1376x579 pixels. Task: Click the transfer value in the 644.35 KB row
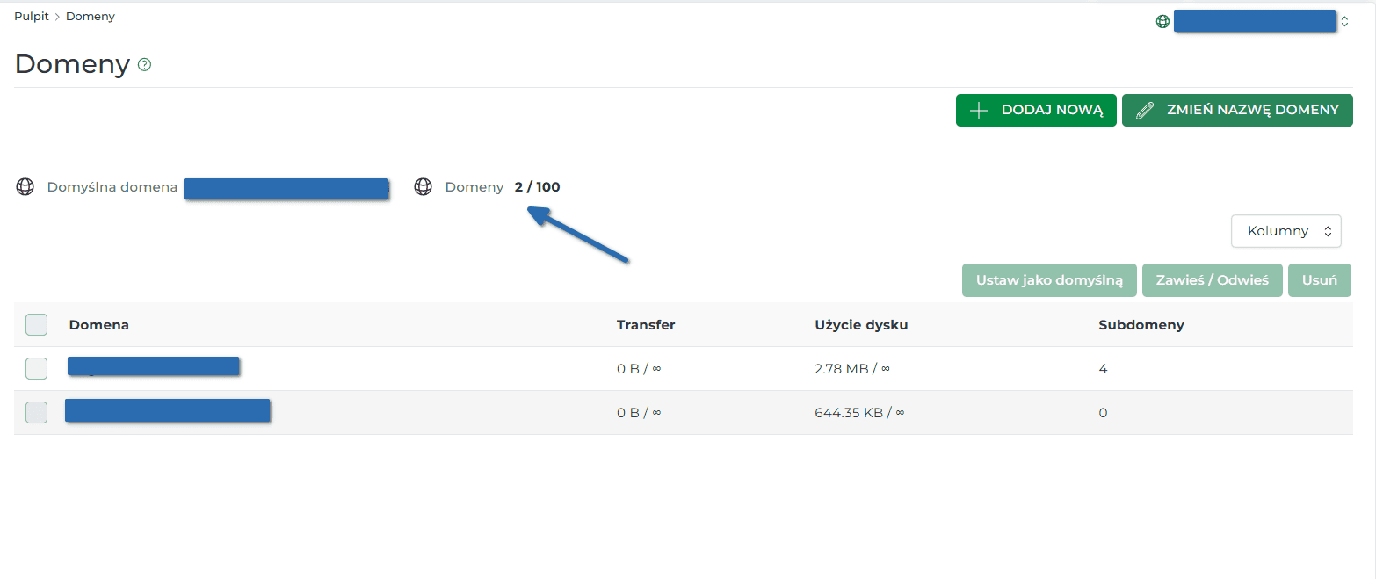point(639,412)
